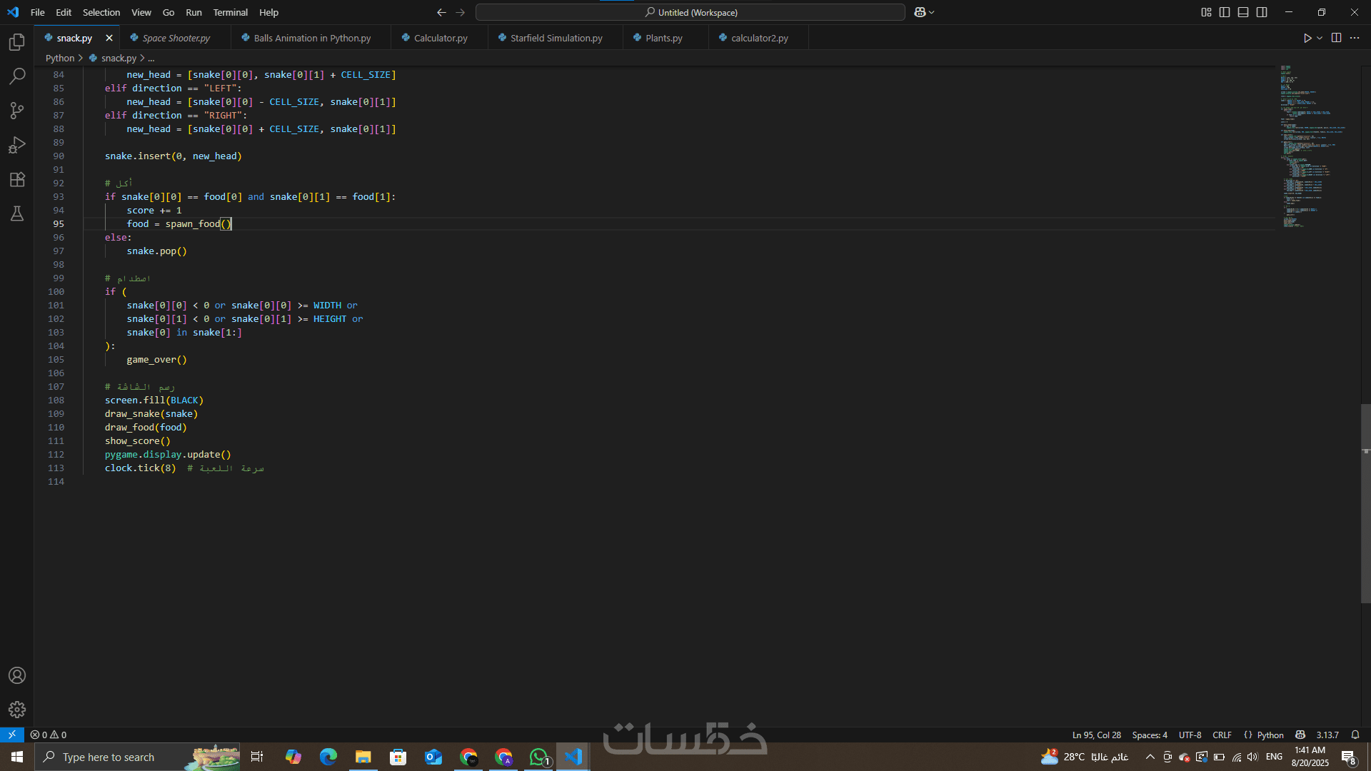Open the Terminal menu

click(x=230, y=12)
